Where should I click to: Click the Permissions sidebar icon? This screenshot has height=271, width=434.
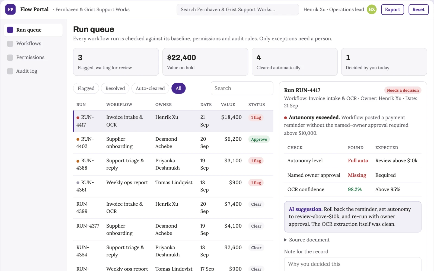(x=10, y=57)
